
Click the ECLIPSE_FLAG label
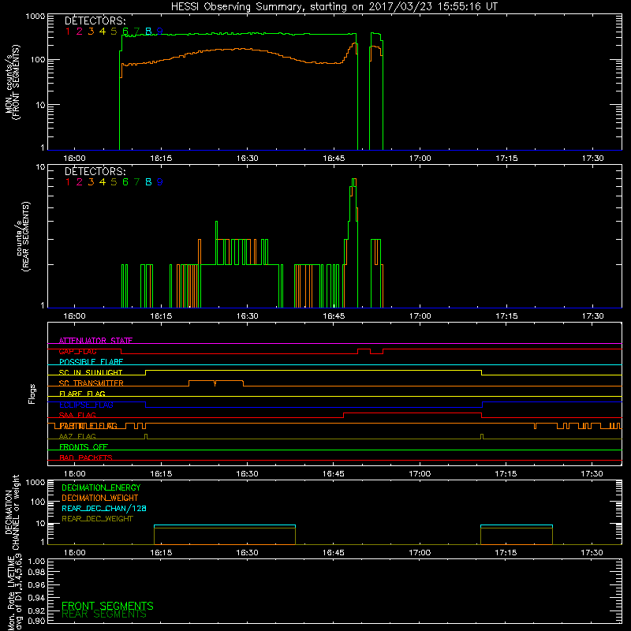pos(86,405)
